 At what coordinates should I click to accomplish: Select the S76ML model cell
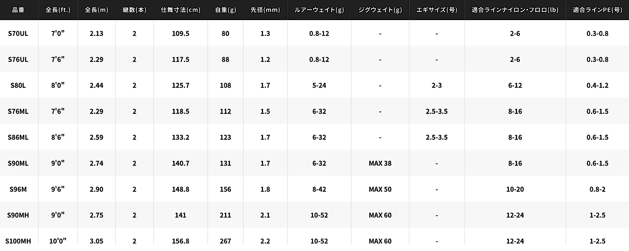(x=18, y=111)
